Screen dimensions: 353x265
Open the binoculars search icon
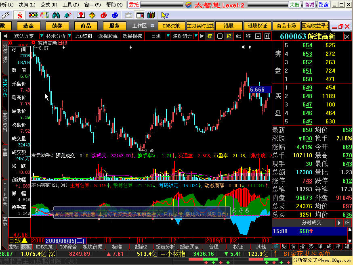click(56, 15)
